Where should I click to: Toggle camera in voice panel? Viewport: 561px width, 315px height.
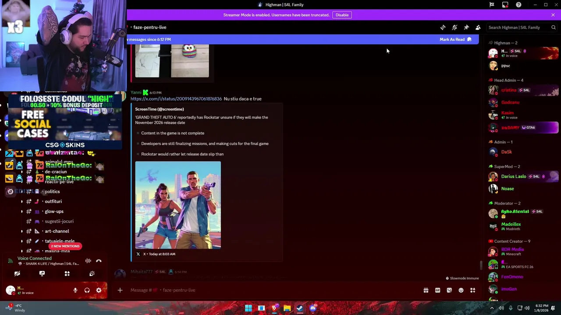click(x=17, y=273)
